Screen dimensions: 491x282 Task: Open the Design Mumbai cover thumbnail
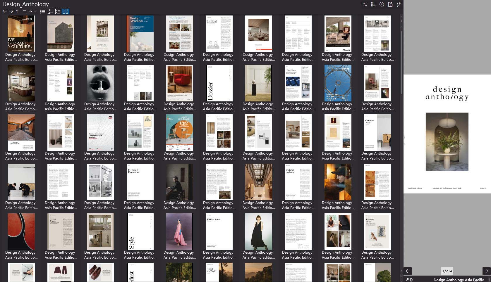140,33
